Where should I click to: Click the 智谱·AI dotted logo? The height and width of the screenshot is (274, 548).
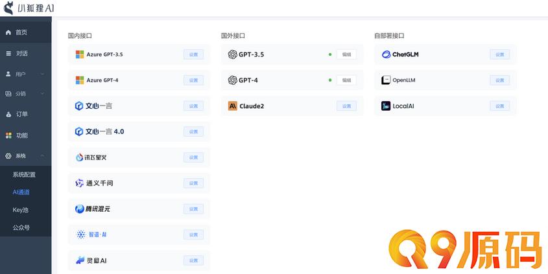[x=80, y=234]
